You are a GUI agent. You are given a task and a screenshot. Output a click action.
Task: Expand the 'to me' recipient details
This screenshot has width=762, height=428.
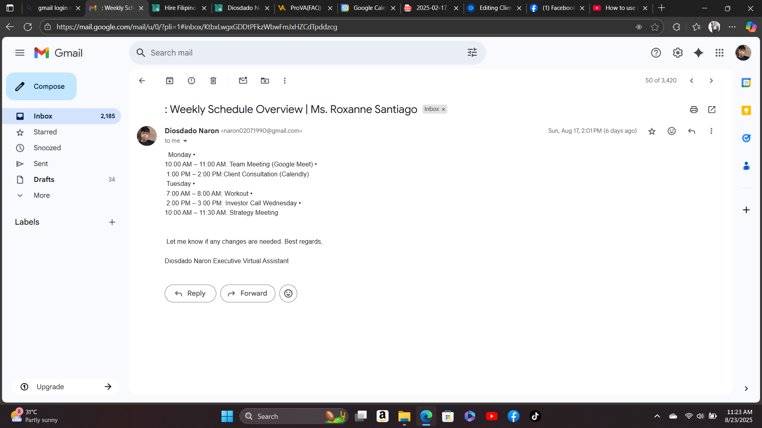(185, 141)
